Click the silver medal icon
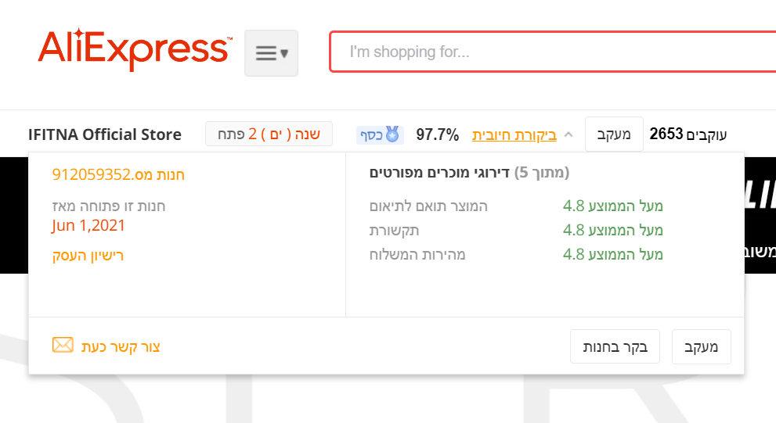 392,134
